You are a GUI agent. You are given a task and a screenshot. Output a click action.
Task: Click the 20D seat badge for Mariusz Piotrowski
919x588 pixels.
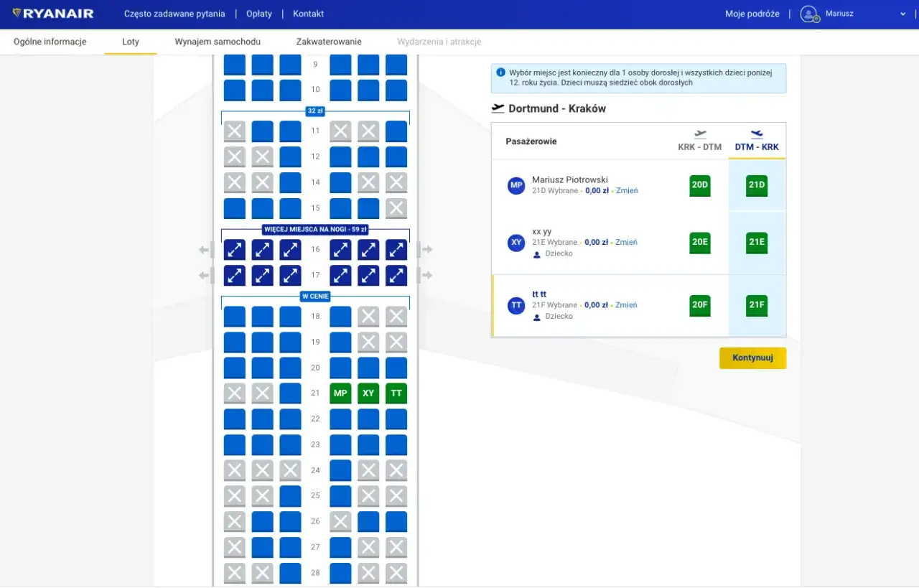(x=700, y=185)
